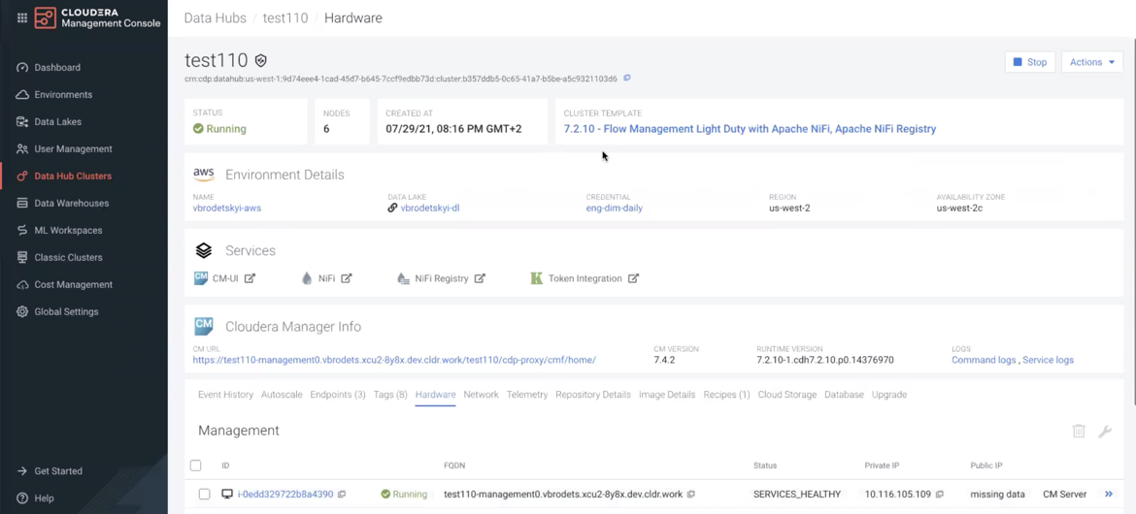Stop the test110 cluster
This screenshot has height=514, width=1136.
coord(1029,62)
